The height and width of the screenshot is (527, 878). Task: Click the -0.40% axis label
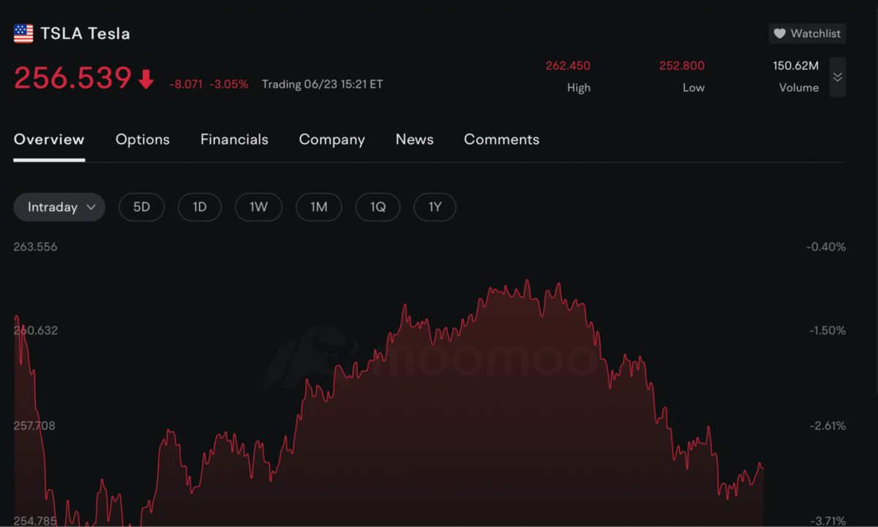tap(826, 247)
